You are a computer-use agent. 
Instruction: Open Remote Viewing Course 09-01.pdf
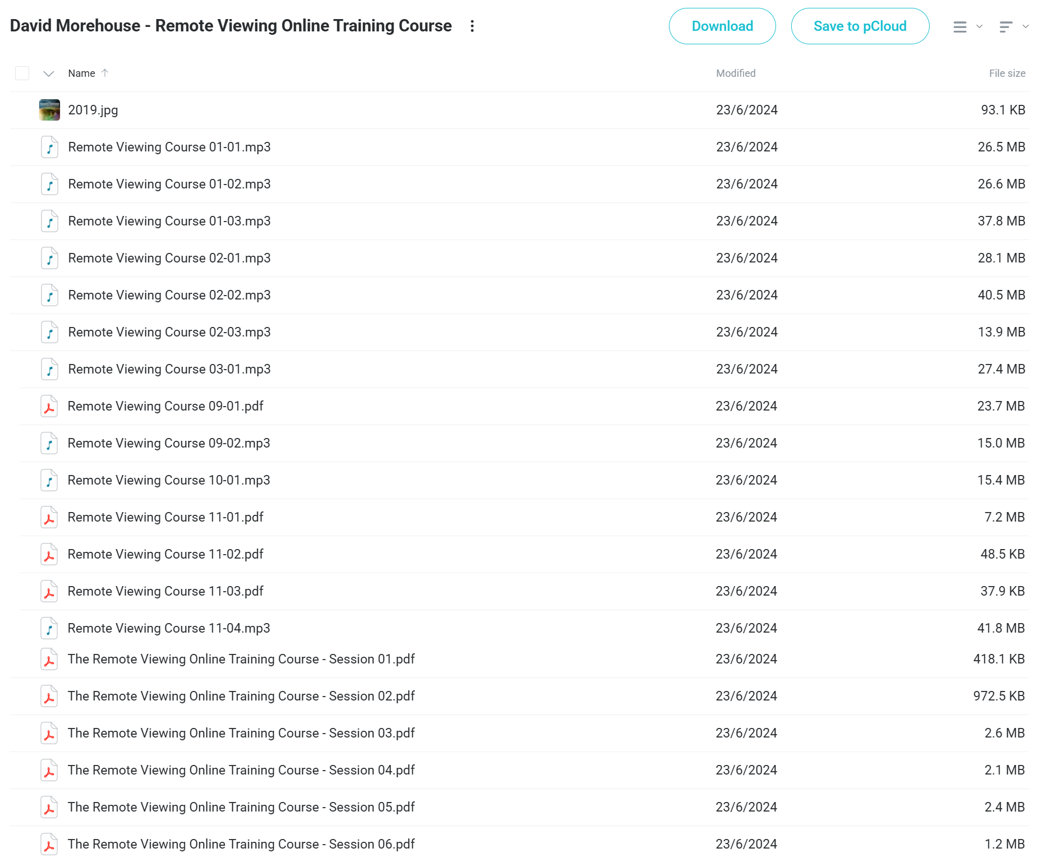tap(165, 406)
